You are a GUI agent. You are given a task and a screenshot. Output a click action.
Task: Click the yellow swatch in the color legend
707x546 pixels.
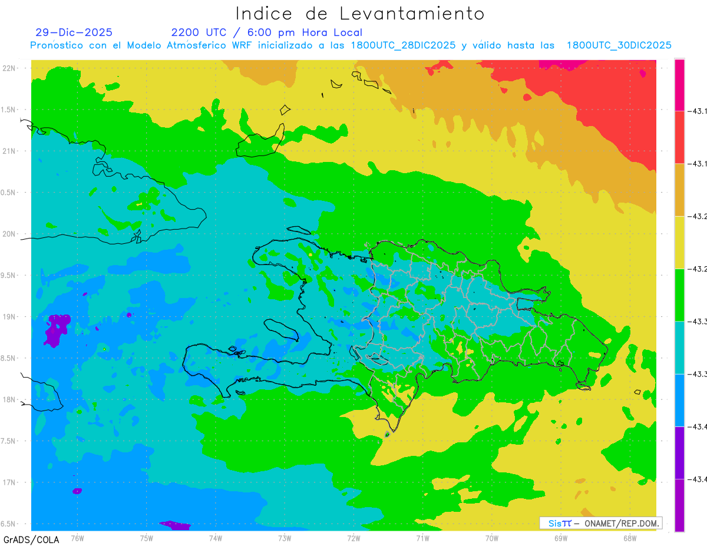679,242
